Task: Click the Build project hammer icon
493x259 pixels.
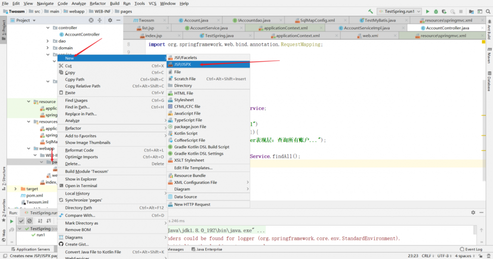Action: [370, 11]
